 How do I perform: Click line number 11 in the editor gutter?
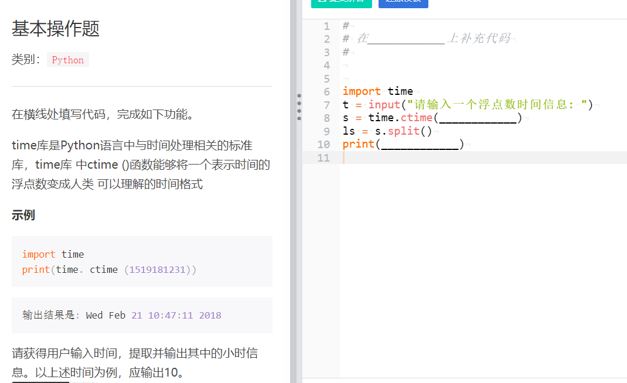point(323,158)
